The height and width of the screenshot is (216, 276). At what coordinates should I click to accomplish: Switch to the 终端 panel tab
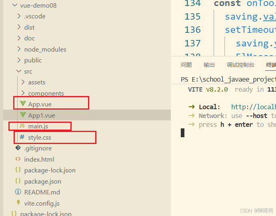(271, 65)
